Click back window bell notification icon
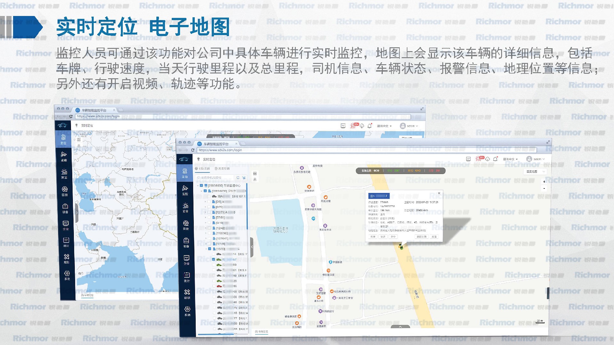This screenshot has height=345, width=614. click(370, 126)
